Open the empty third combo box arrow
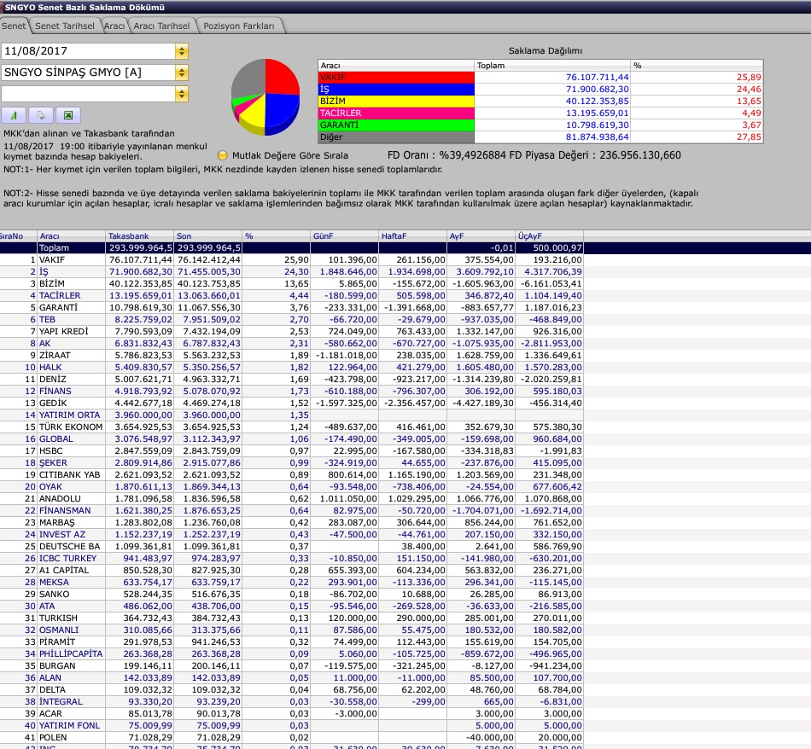Viewport: 811px width, 749px height. [182, 94]
